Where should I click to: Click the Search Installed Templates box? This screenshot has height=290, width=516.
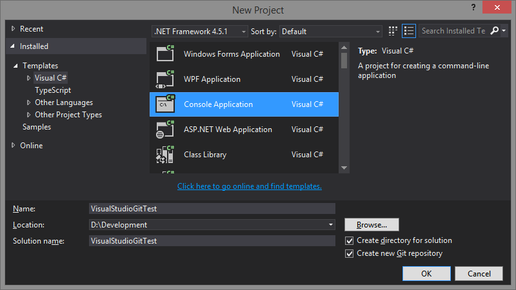point(454,31)
